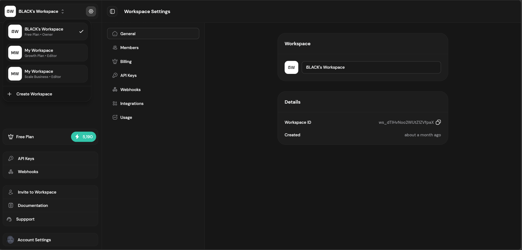Click the 5,190 credits badge

[84, 137]
